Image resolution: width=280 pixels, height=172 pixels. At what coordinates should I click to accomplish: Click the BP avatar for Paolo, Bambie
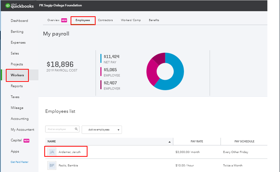pos(52,165)
